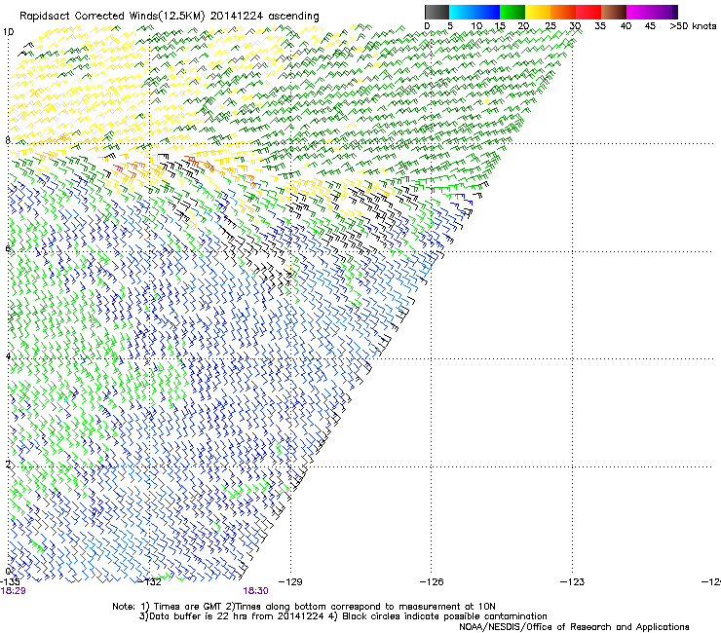This screenshot has height=633, width=721.
Task: Click the -123 longitude axis label
Action: point(573,582)
